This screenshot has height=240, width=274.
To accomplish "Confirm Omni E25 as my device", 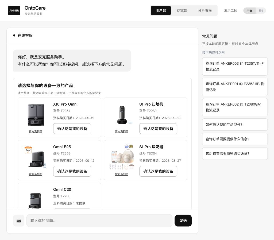I will (72, 171).
